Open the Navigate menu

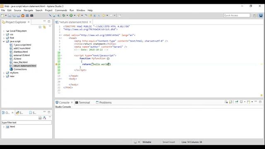pos(28,10)
